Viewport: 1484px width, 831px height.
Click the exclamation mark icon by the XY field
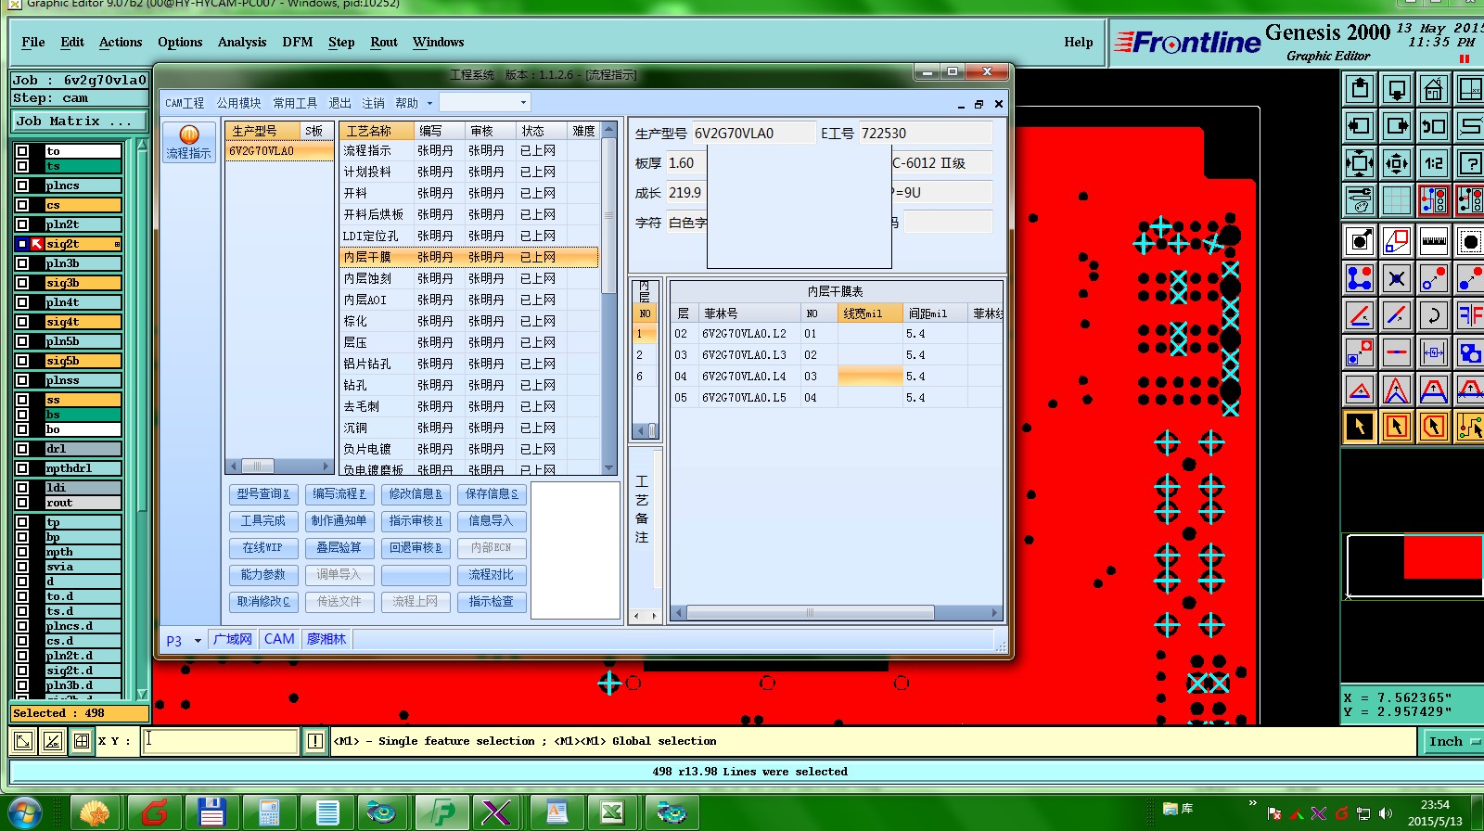pos(315,741)
